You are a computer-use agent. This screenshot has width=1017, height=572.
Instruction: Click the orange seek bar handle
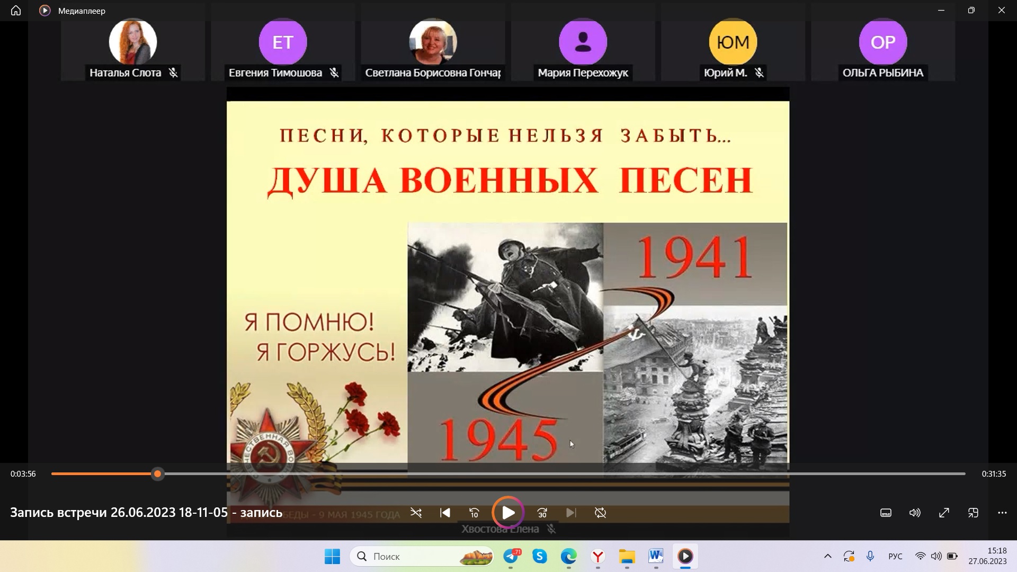[157, 473]
